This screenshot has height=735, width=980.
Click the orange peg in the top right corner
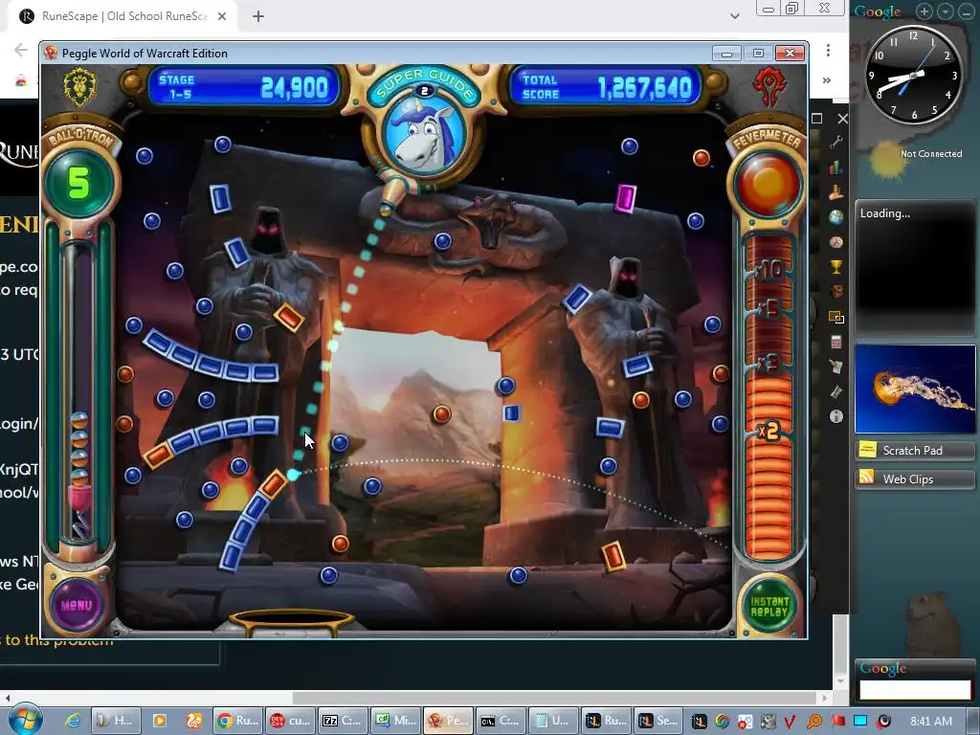[702, 158]
